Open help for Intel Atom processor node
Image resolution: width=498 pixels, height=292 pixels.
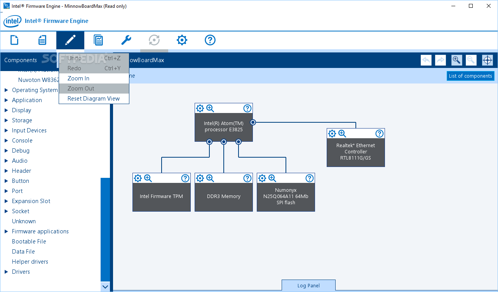[x=247, y=108]
